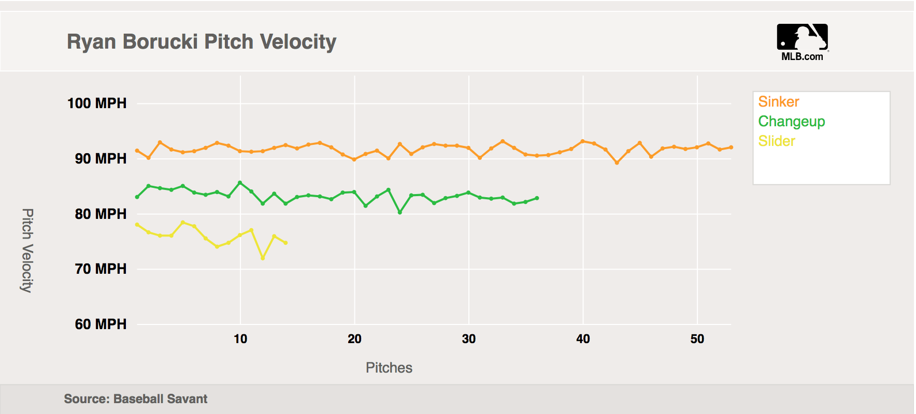
Task: Click the vertical Pitch Velocity axis title
Action: pos(27,250)
